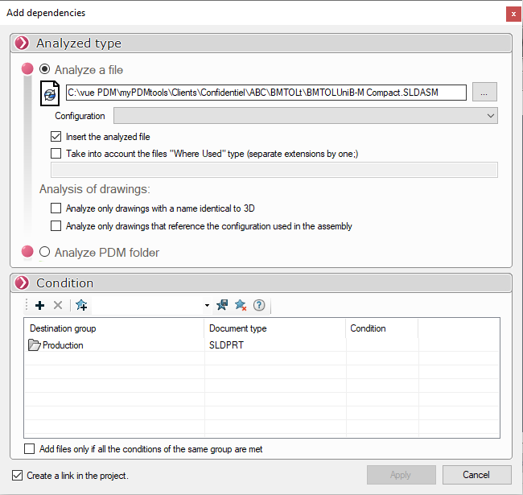Click the file icon beside the path
The height and width of the screenshot is (495, 523).
[x=50, y=93]
